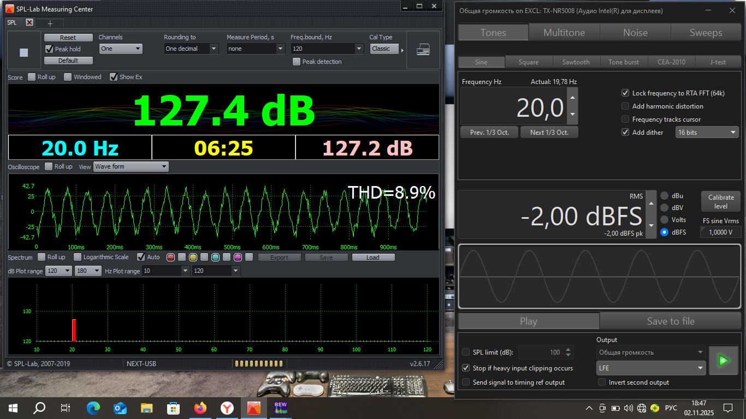746x419 pixels.
Task: Click the printer icon in SPL-Lab
Action: (423, 50)
